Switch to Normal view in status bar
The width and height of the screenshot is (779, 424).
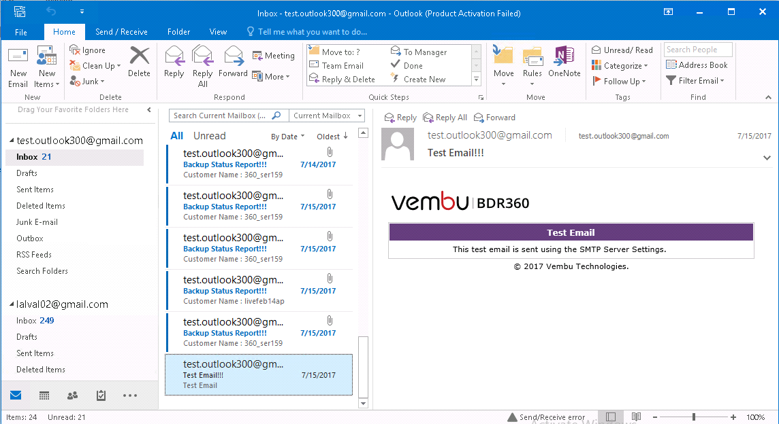click(611, 417)
